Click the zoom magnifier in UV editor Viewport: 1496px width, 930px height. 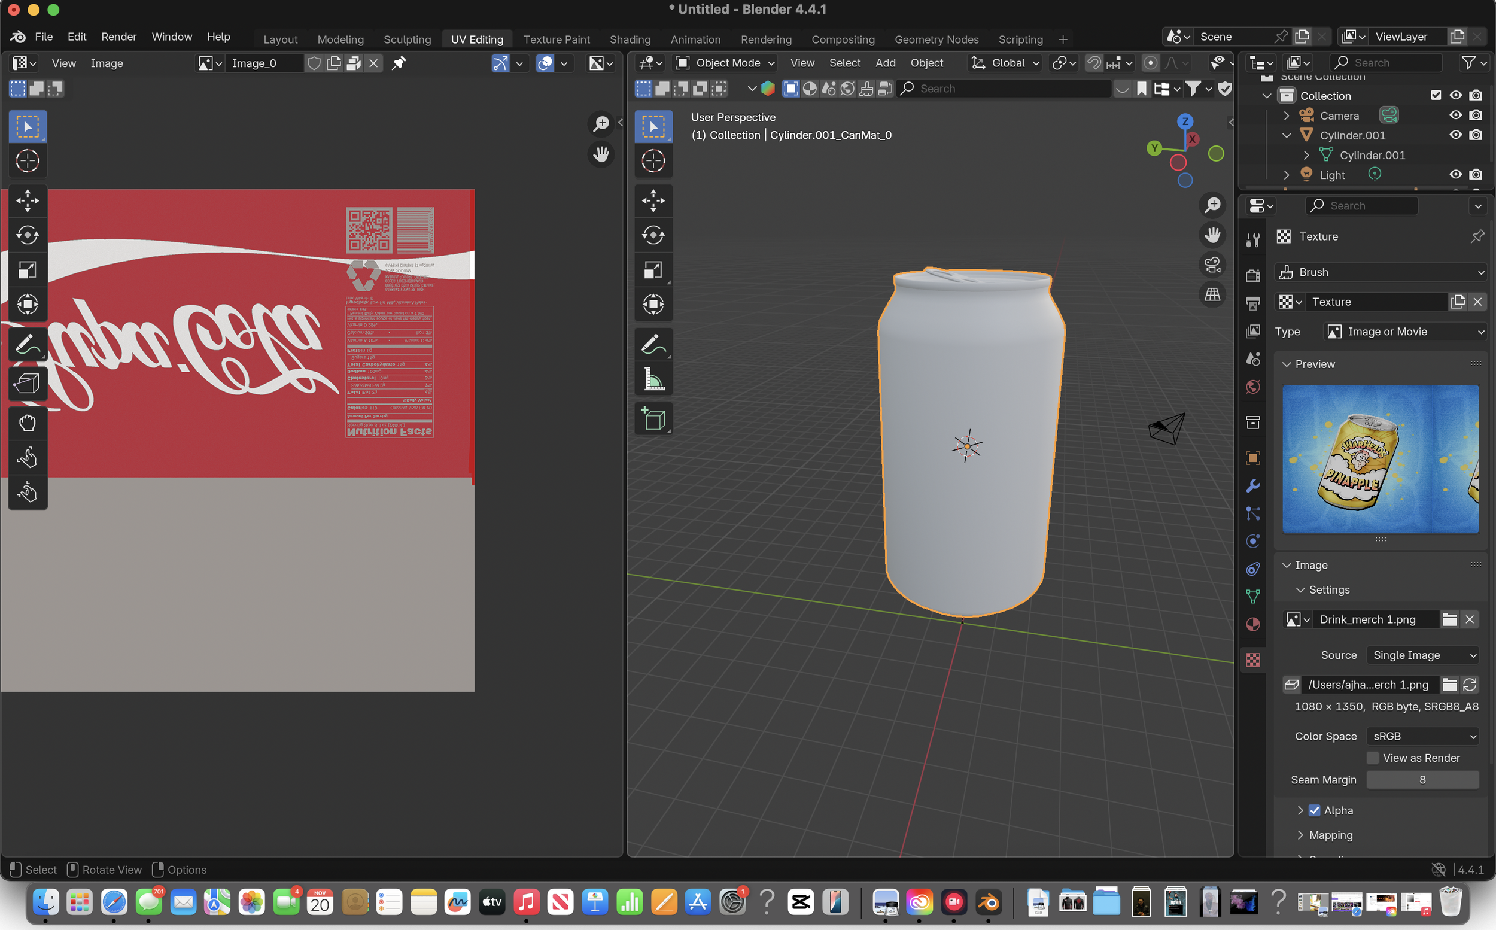pyautogui.click(x=601, y=124)
